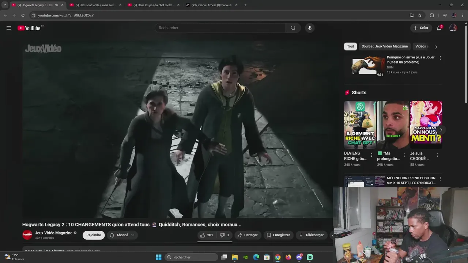468x263 pixels.
Task: Go back in browser history
Action: point(5,15)
